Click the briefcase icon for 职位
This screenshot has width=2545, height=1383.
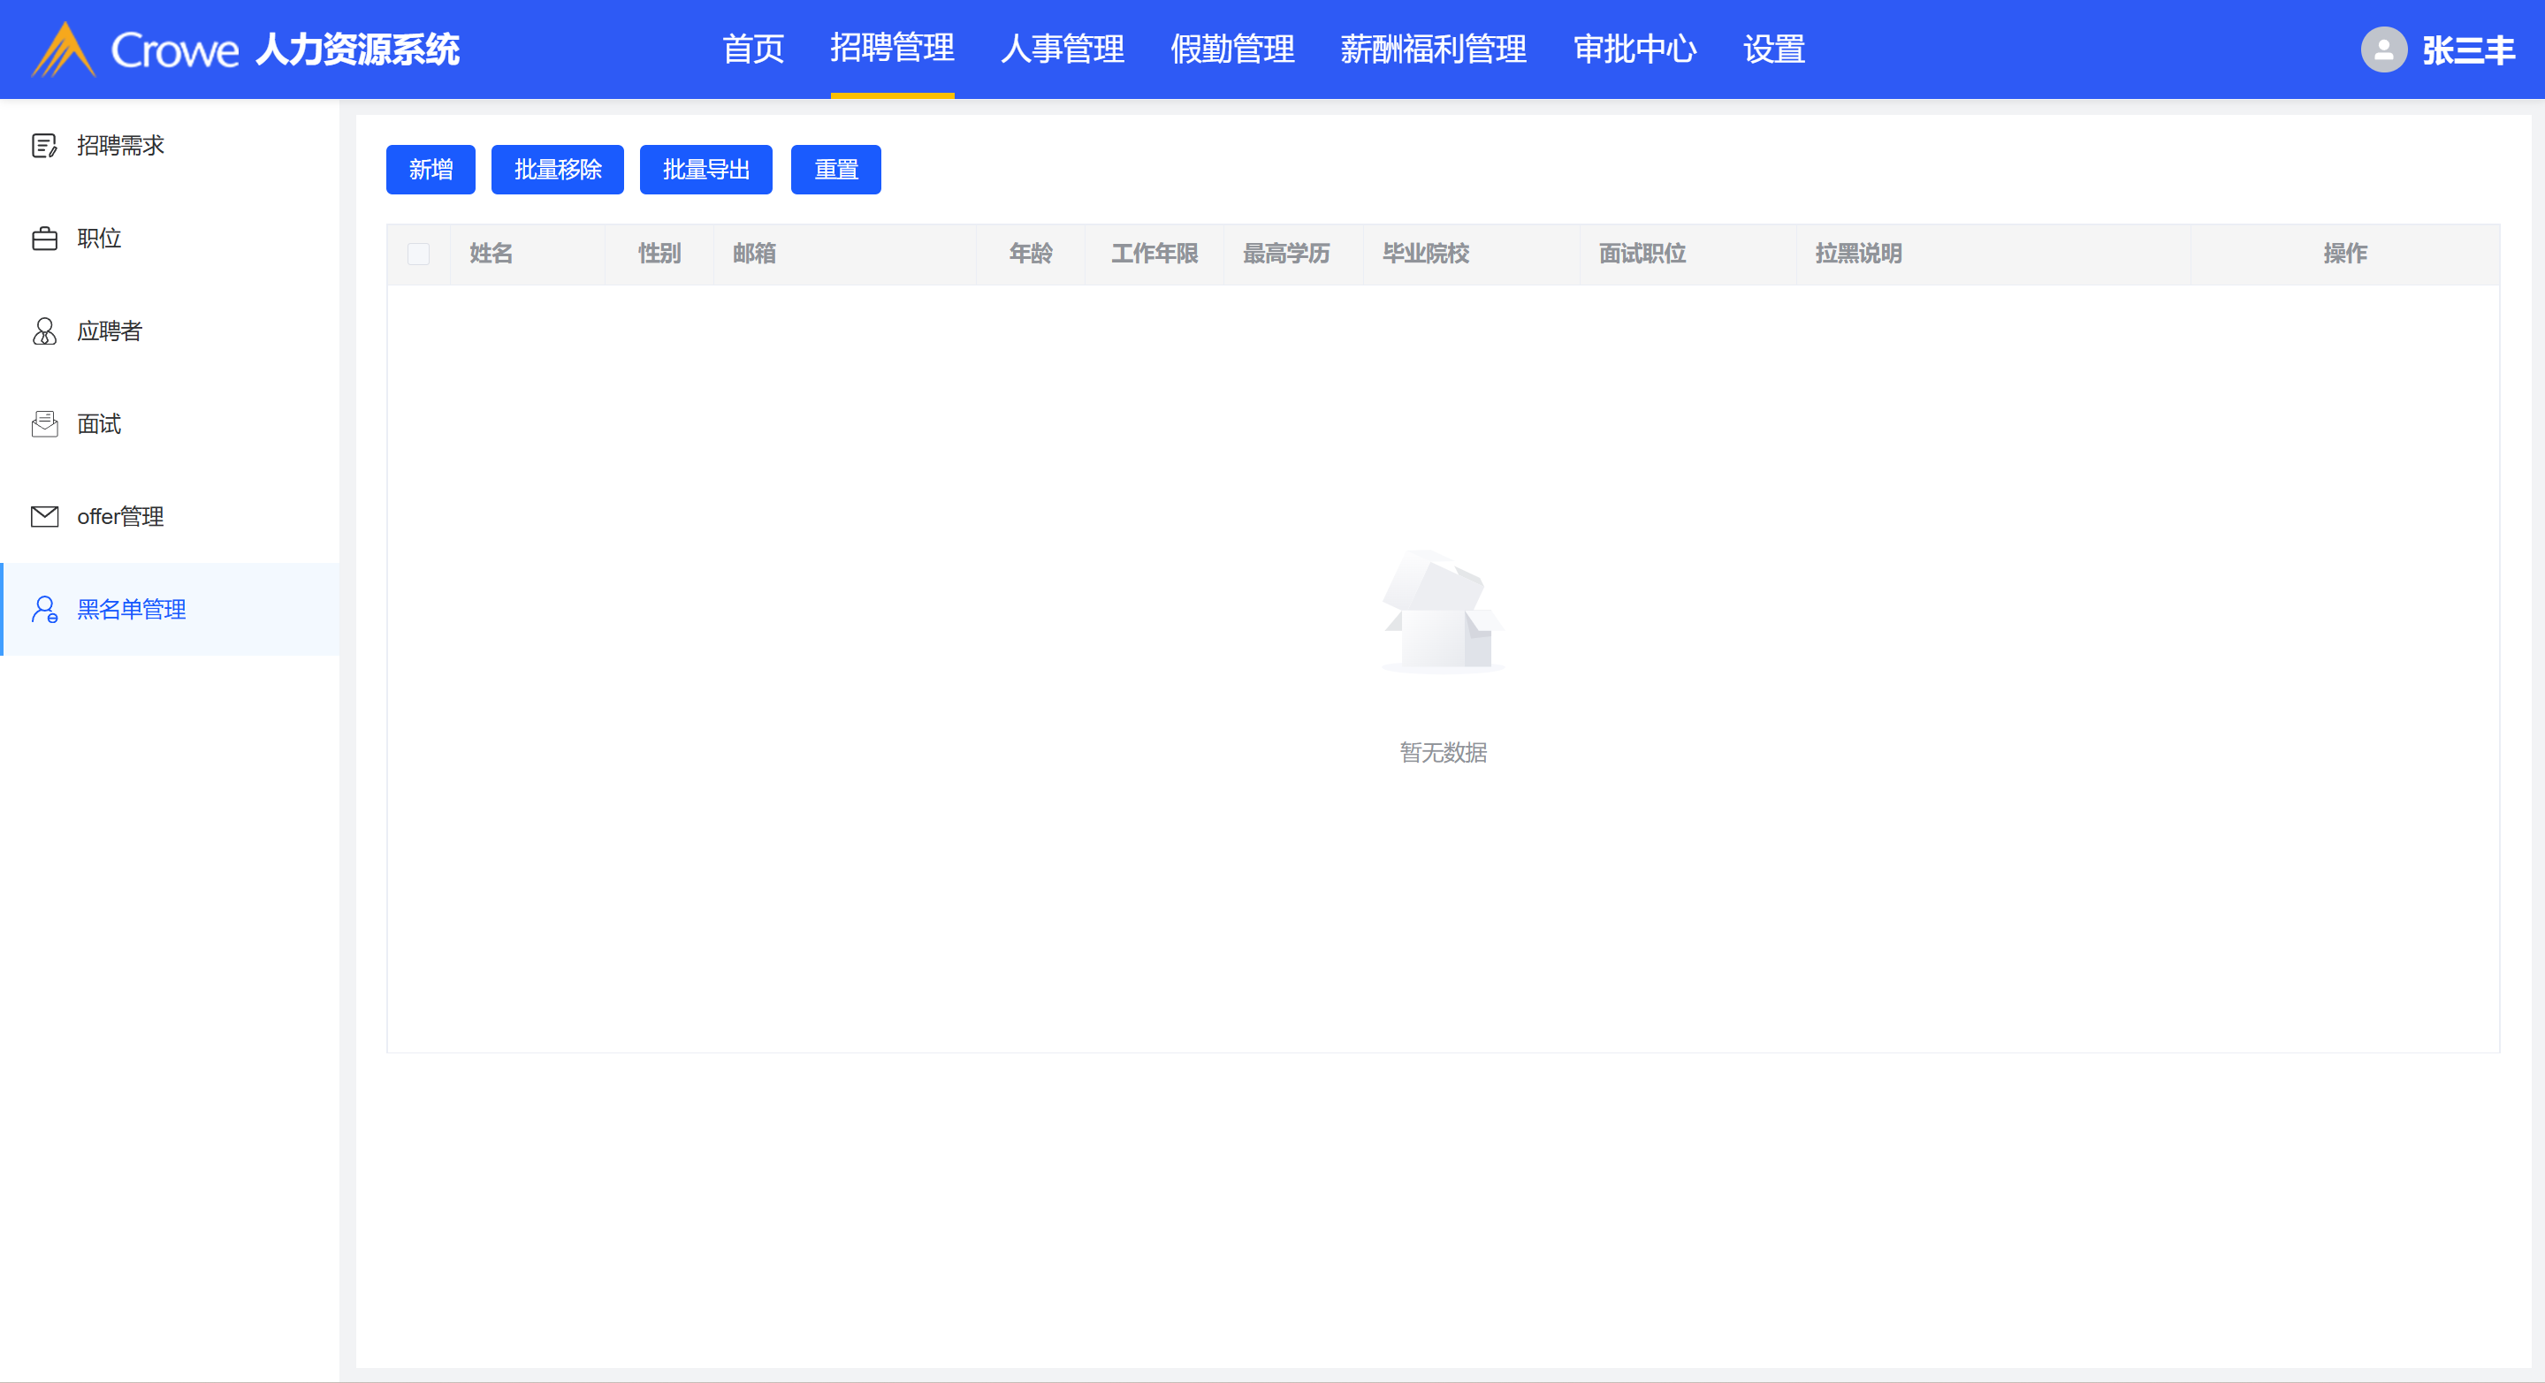[44, 239]
